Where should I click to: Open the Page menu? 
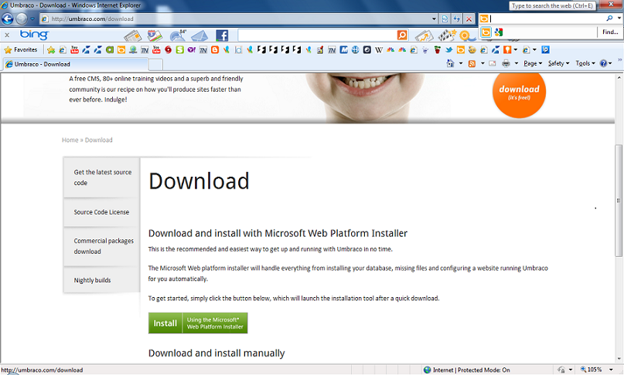point(533,63)
